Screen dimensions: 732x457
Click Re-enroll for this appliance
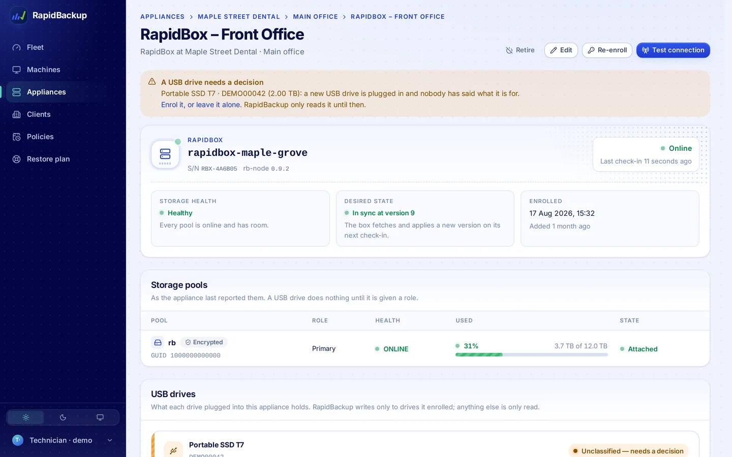pos(607,50)
